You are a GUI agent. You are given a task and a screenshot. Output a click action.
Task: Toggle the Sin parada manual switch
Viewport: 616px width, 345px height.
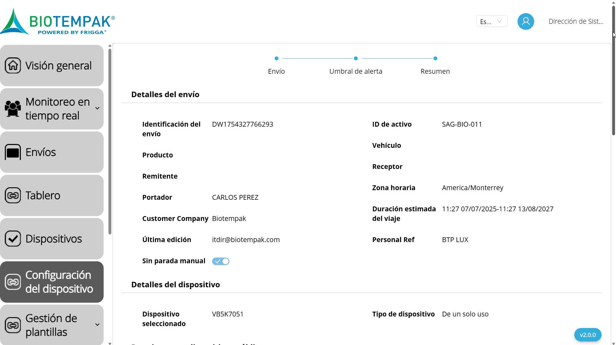tap(221, 261)
